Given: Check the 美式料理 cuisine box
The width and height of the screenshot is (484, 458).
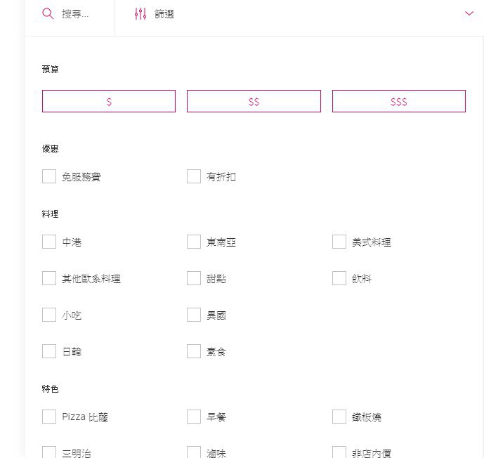Looking at the screenshot, I should coord(339,242).
